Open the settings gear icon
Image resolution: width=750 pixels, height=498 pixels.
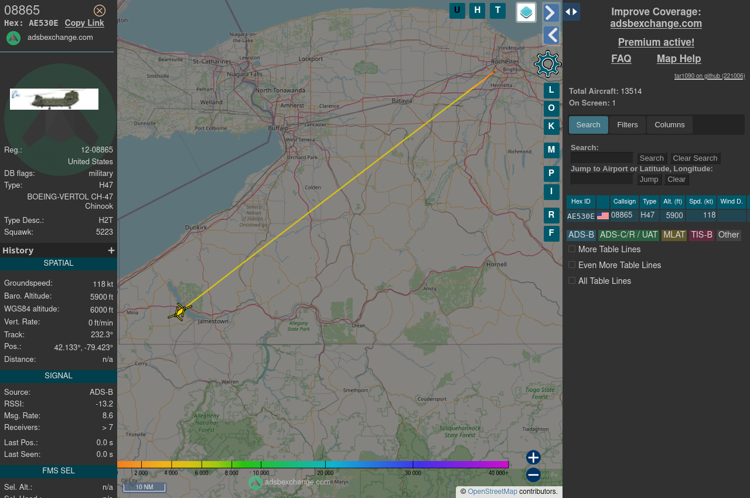pyautogui.click(x=548, y=64)
